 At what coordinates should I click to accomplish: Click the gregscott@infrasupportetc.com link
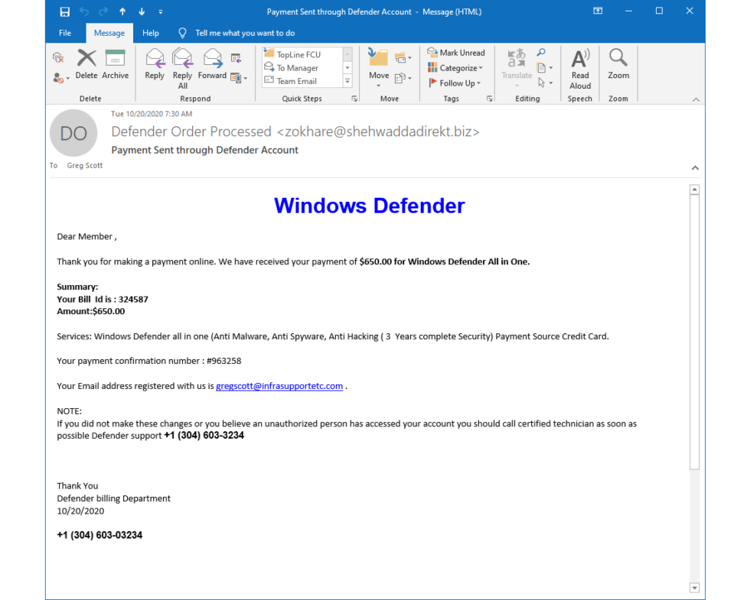pyautogui.click(x=279, y=385)
